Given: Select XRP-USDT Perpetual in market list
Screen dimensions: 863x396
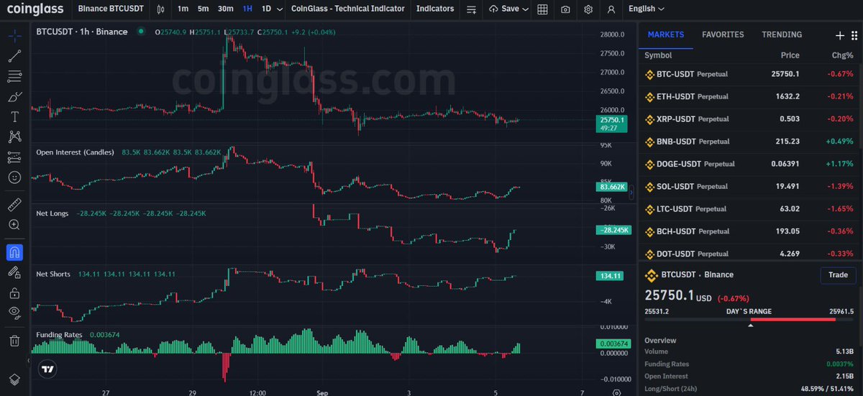Looking at the screenshot, I should click(x=749, y=119).
